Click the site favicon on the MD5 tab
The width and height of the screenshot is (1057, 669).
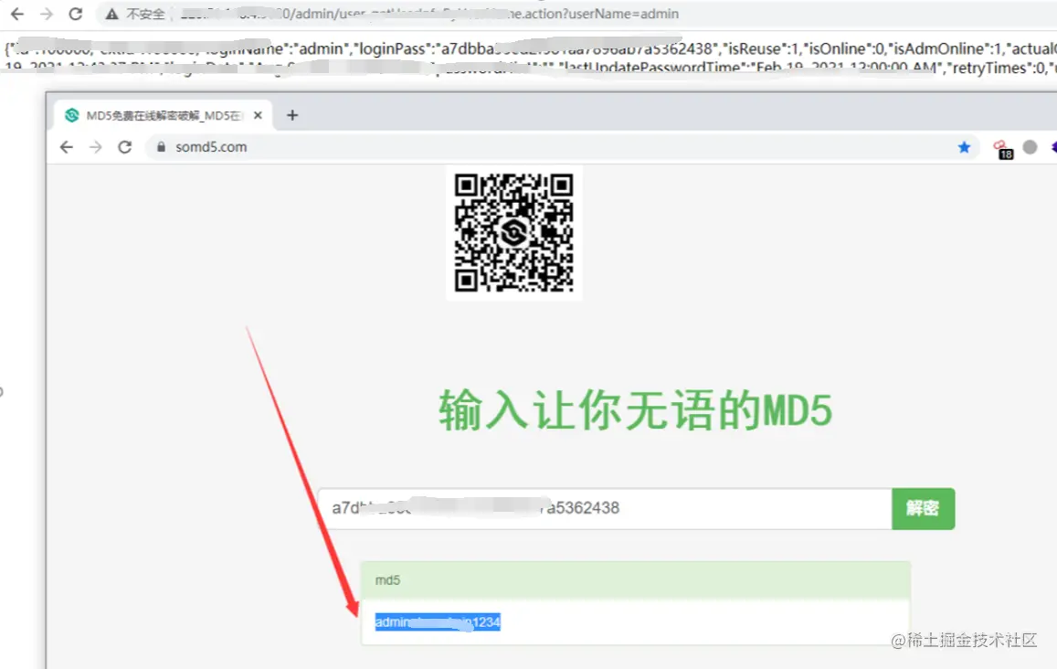tap(71, 115)
